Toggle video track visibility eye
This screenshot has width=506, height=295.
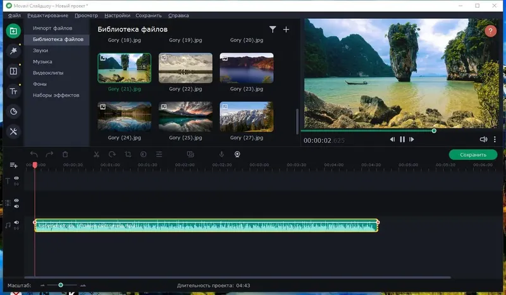click(x=16, y=200)
